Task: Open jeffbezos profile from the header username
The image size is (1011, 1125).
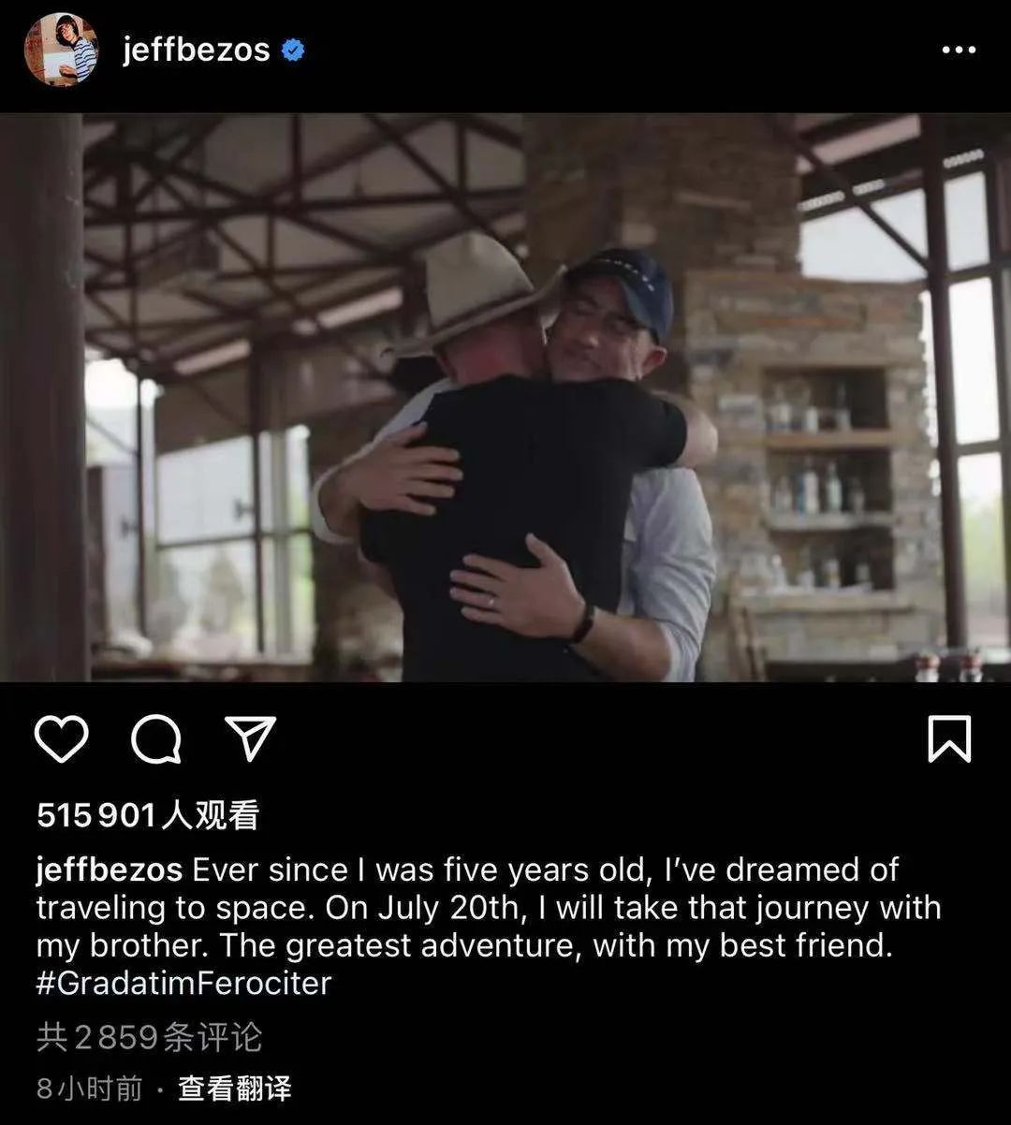Action: 197,51
